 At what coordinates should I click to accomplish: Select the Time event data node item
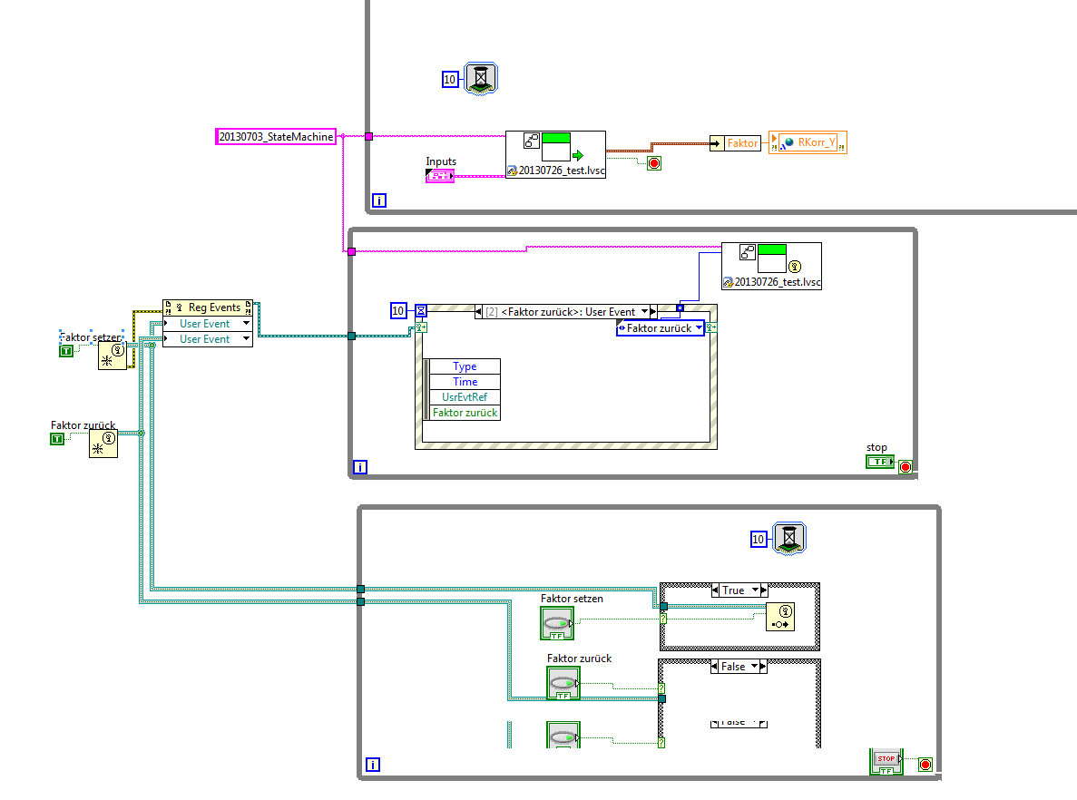tap(465, 382)
